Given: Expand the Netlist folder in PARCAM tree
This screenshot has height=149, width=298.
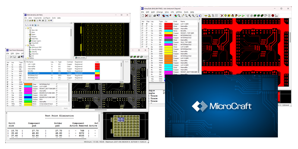Looking at the screenshot, I should 26,58.
